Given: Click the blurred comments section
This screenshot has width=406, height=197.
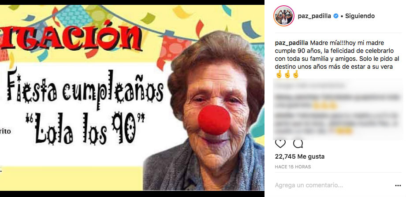Looking at the screenshot, I should click(338, 109).
